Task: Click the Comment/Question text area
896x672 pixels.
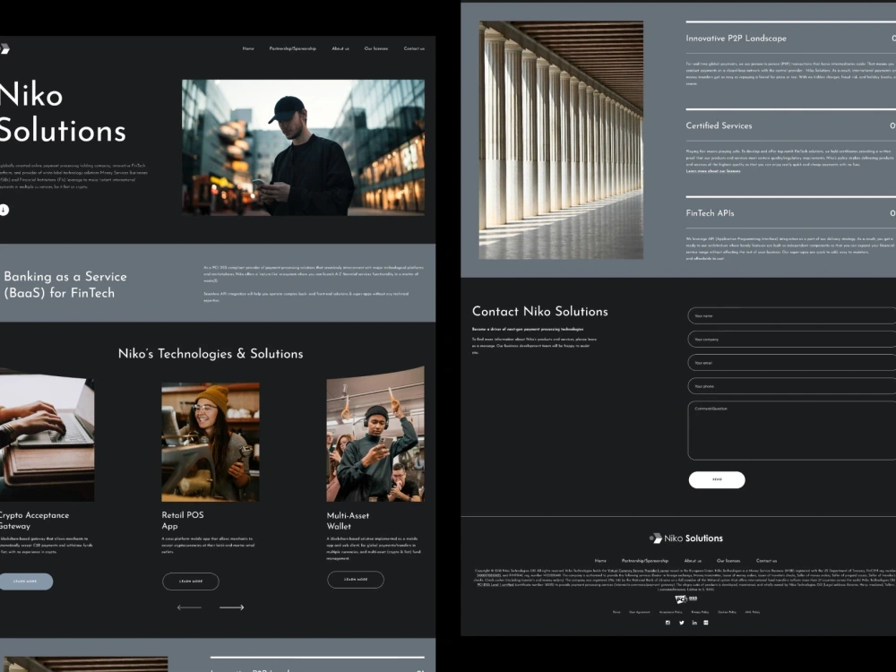Action: [x=792, y=431]
